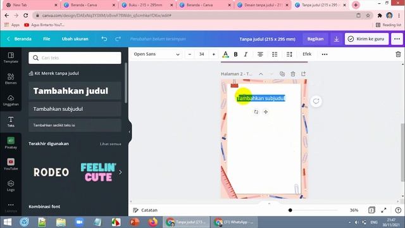Open the font family dropdown
The width and height of the screenshot is (405, 228).
[156, 54]
